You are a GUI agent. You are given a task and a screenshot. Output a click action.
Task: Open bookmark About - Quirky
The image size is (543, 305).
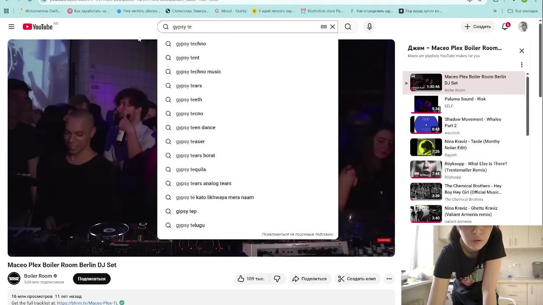230,11
